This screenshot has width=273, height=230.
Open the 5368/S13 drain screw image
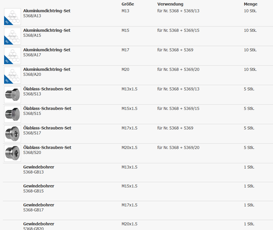click(x=13, y=95)
